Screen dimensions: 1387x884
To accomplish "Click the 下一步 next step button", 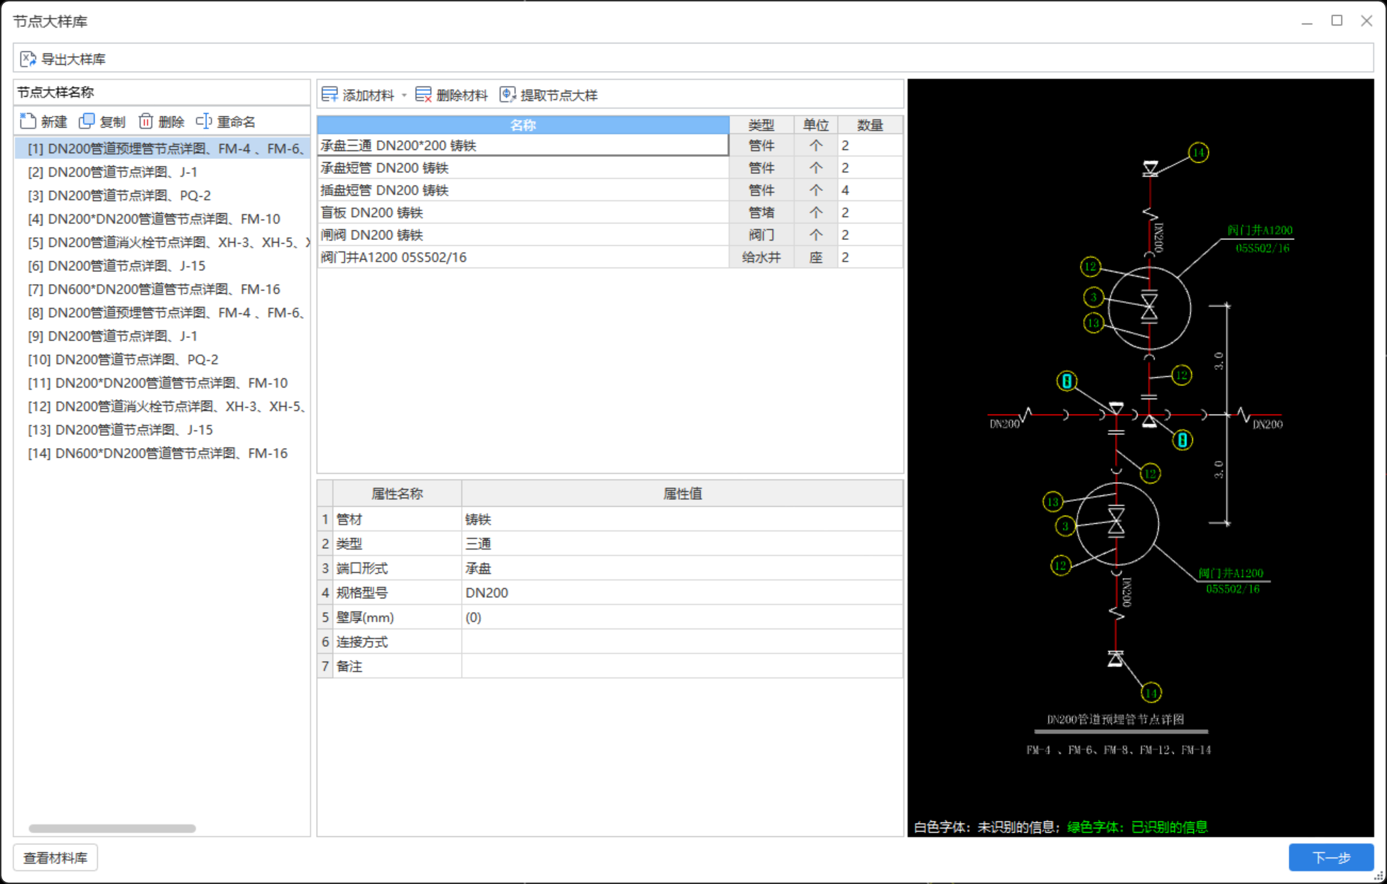I will coord(1331,858).
